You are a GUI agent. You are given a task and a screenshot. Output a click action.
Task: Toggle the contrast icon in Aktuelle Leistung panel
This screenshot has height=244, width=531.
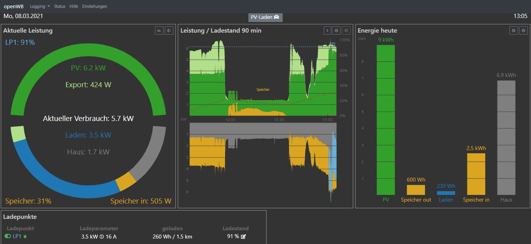(169, 31)
